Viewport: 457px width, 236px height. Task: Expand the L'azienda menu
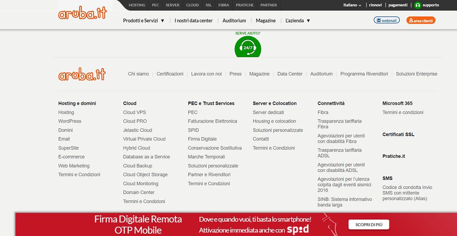pos(298,21)
